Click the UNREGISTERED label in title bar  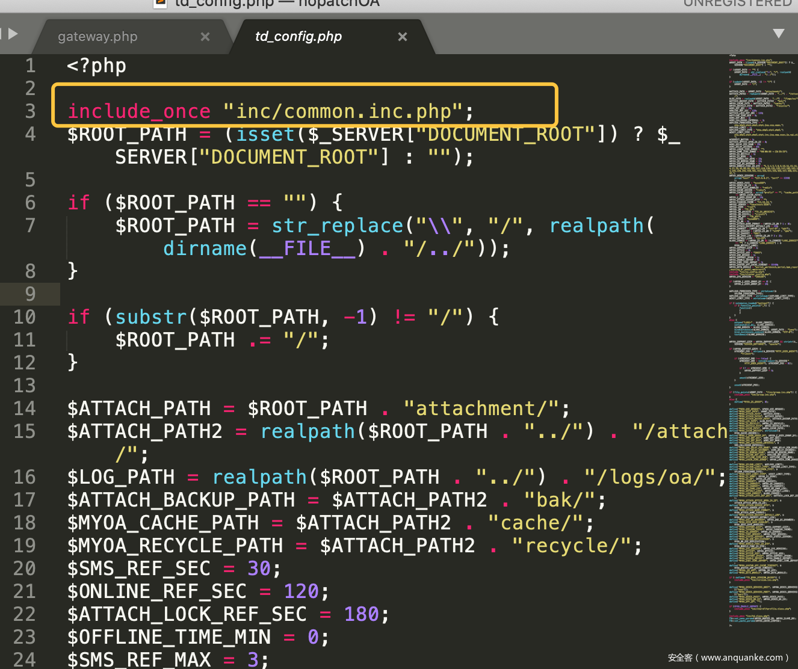[737, 4]
